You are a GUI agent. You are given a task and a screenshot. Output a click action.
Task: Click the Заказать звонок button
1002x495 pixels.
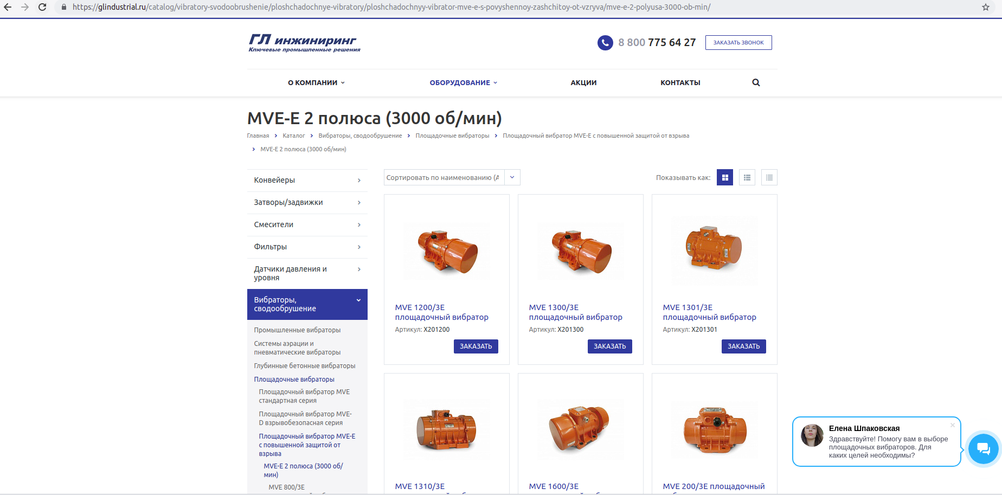coord(738,43)
